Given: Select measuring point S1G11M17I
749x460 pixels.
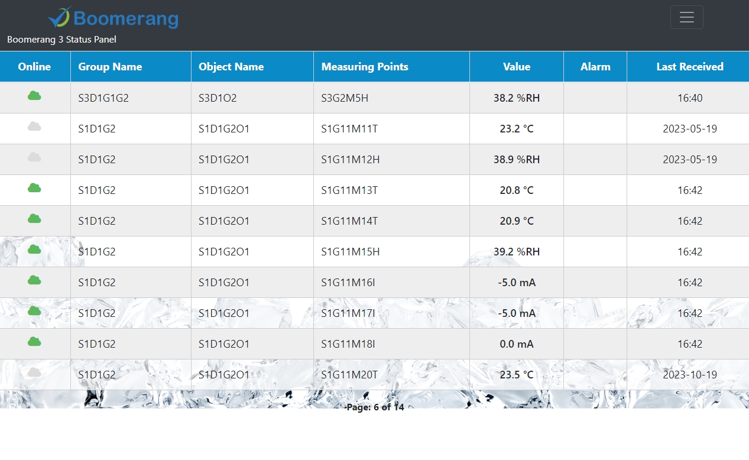Looking at the screenshot, I should point(348,313).
